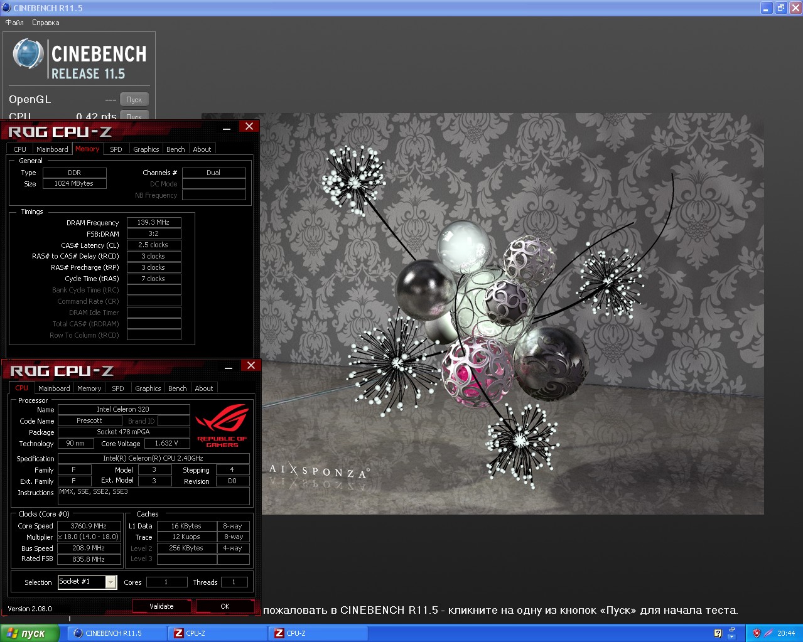
Task: Click the Intel Celeron 320 name field
Action: point(124,409)
